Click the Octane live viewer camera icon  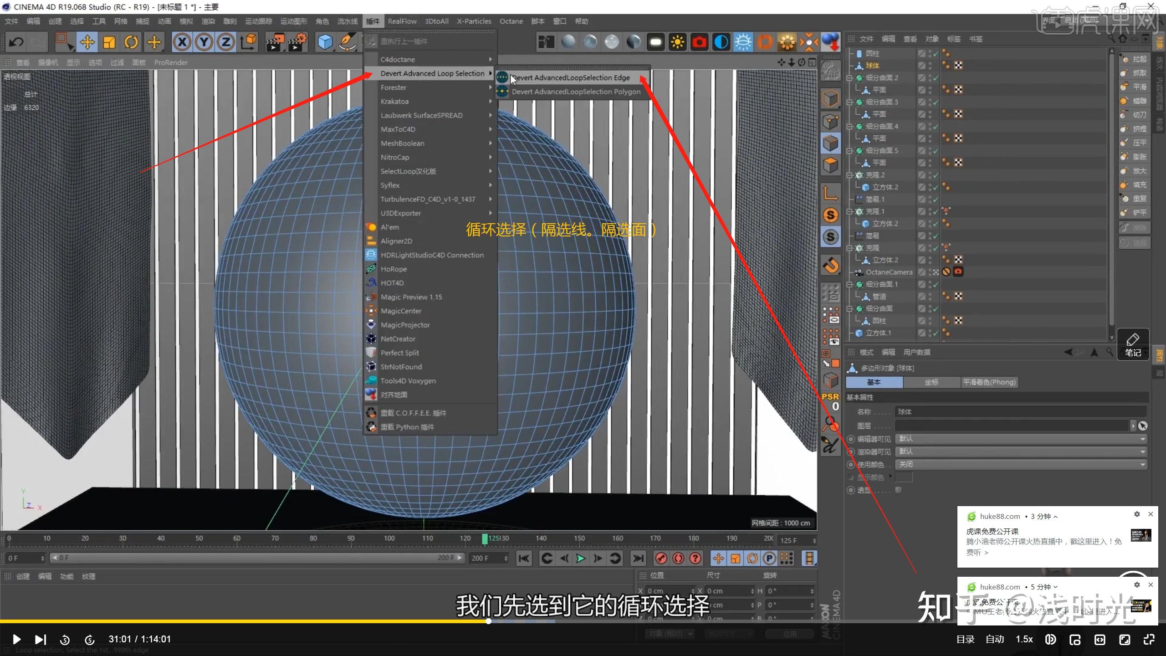[x=700, y=42]
